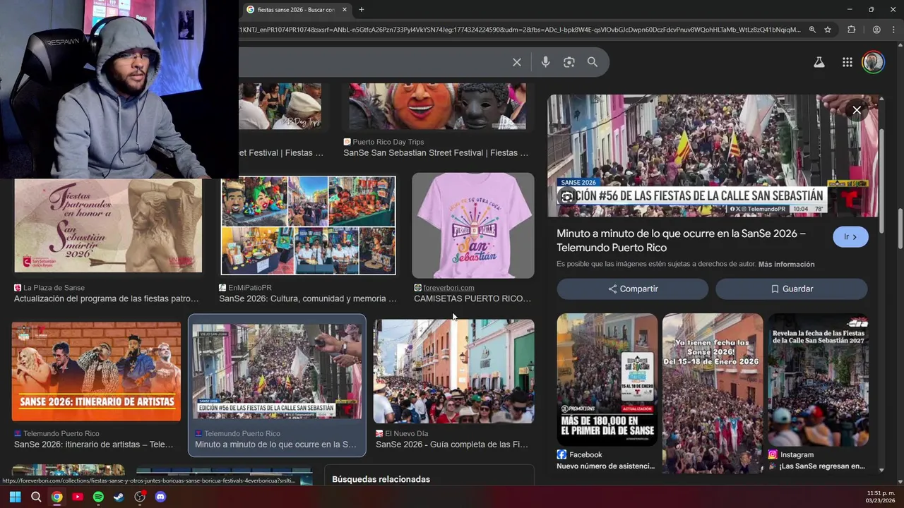Open the Facebook related image thumbnail
This screenshot has height=508, width=904.
click(607, 380)
